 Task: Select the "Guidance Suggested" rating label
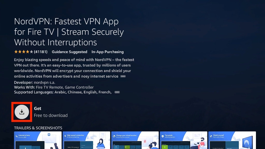[69, 52]
